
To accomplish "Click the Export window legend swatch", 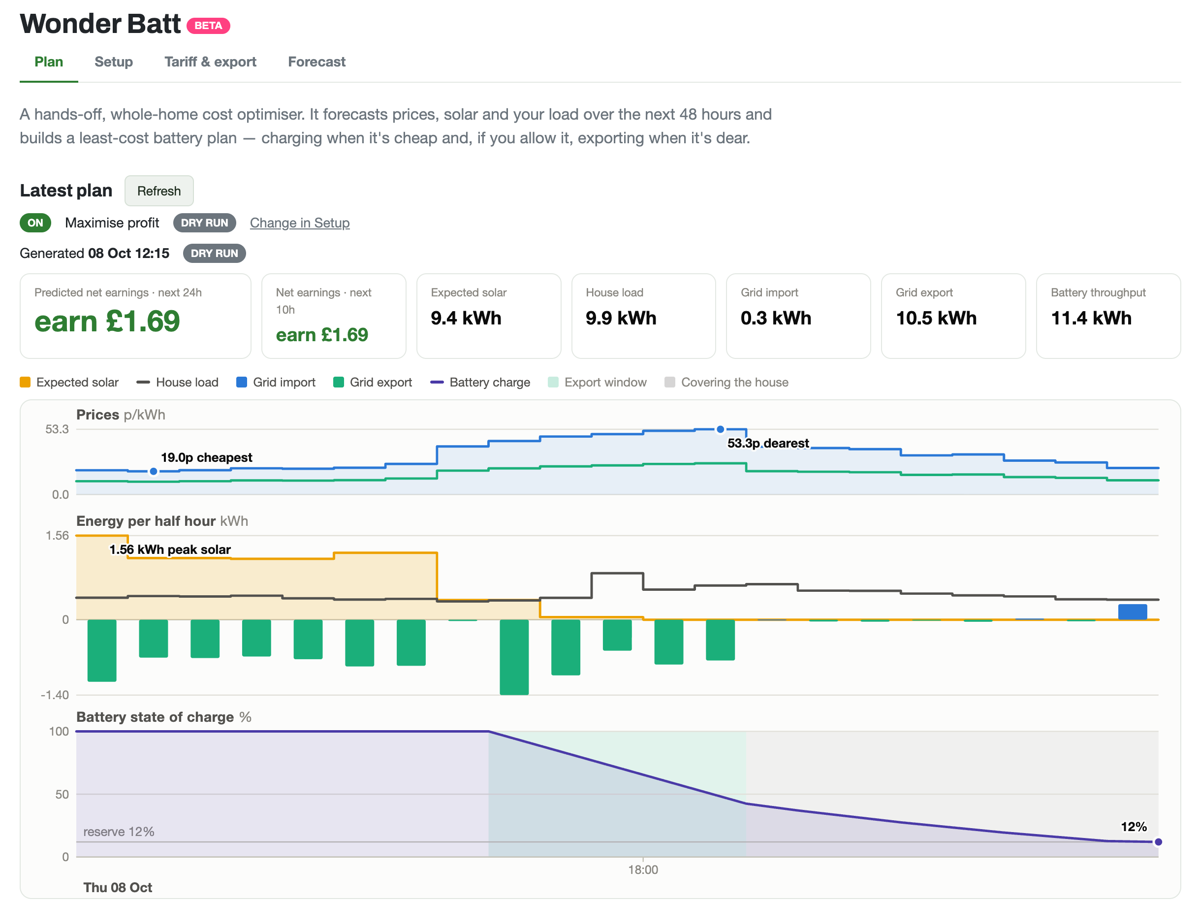I will pos(553,382).
